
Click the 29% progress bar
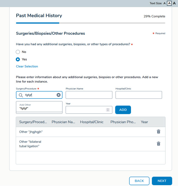pyautogui.click(x=90, y=23)
